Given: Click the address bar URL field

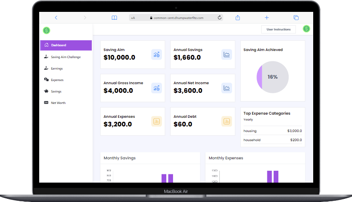Looking at the screenshot, I should click(x=178, y=18).
